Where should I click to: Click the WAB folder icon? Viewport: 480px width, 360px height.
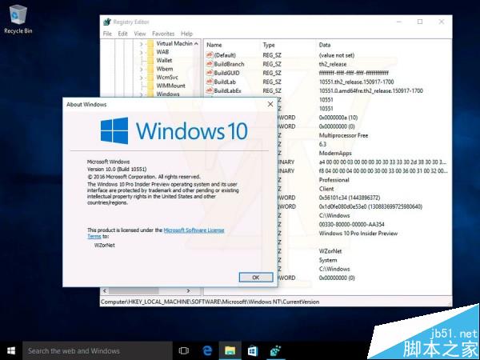tap(150, 52)
